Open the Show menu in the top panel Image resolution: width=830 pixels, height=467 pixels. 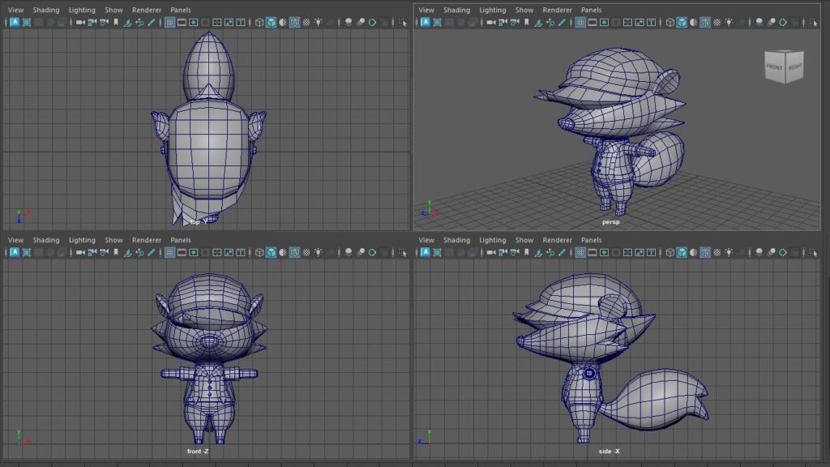[113, 10]
